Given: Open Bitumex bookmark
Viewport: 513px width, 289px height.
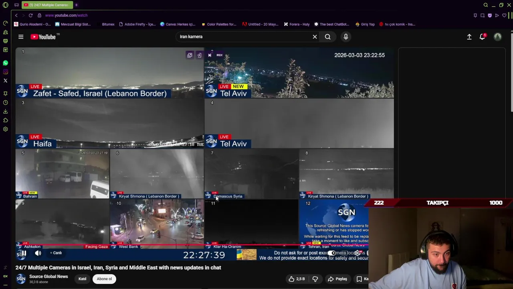Looking at the screenshot, I should point(105,24).
